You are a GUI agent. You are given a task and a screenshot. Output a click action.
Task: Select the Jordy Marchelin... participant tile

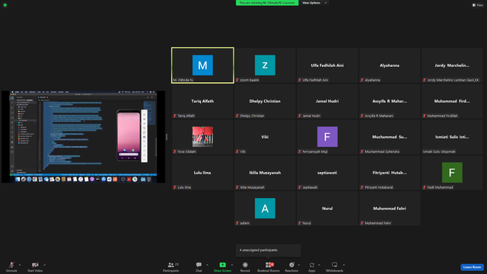[x=452, y=65]
